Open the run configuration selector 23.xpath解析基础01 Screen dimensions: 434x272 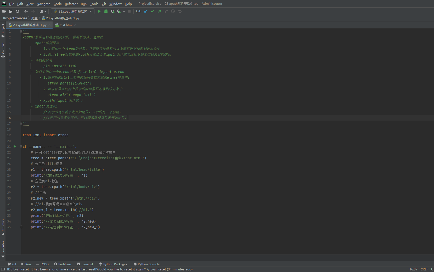72,11
